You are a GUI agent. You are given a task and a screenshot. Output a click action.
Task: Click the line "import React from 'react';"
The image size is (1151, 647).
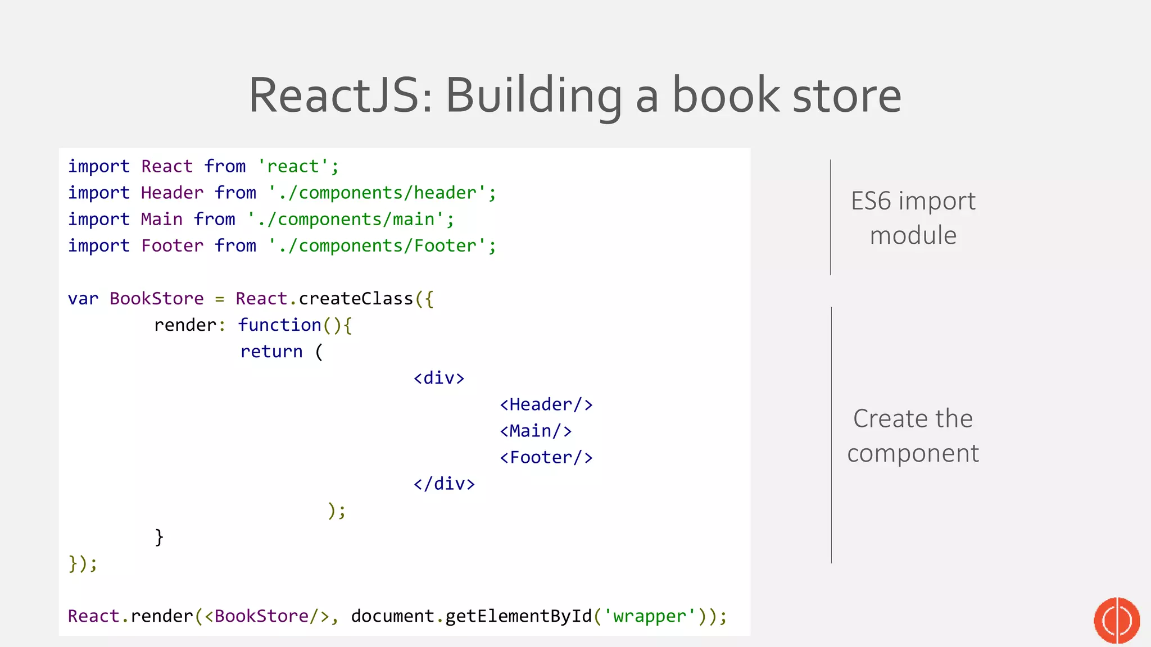203,166
